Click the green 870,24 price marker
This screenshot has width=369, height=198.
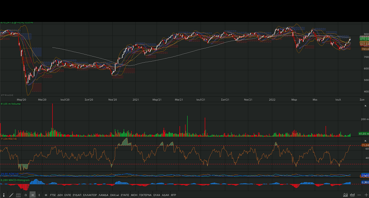364,39
